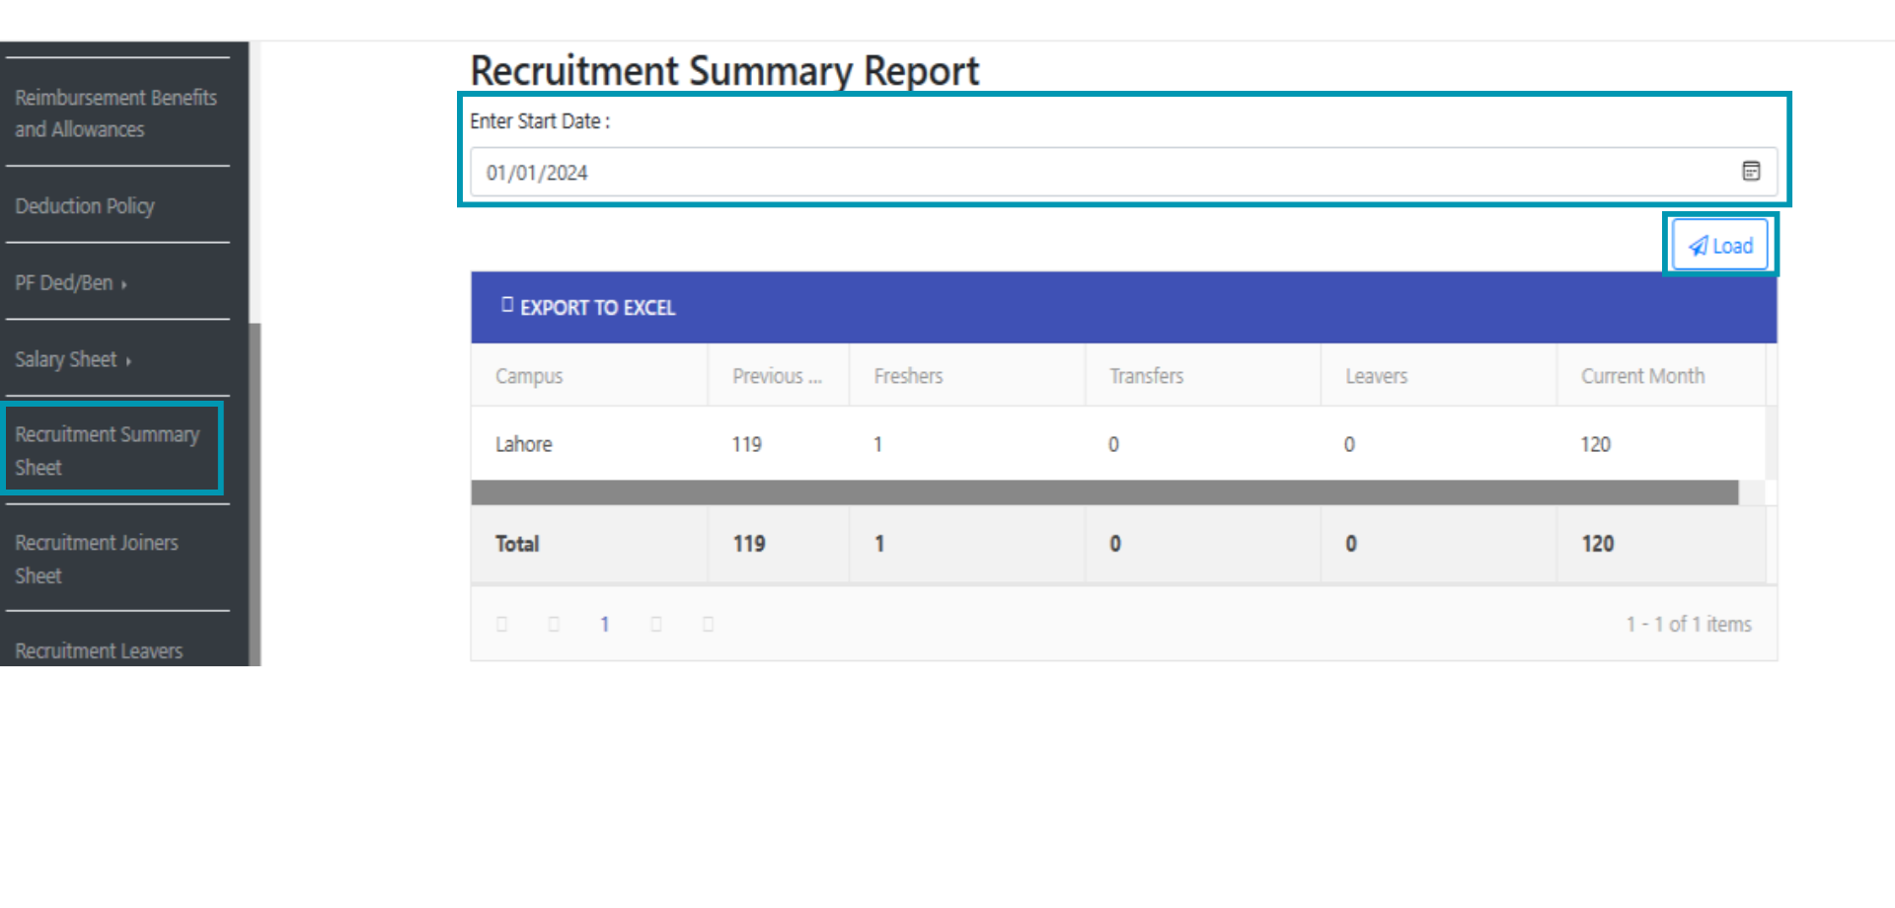Go to next page pager icon
Screen dimensions: 1895x908
click(x=656, y=624)
